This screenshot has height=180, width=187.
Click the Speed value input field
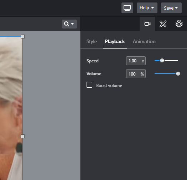click(136, 61)
